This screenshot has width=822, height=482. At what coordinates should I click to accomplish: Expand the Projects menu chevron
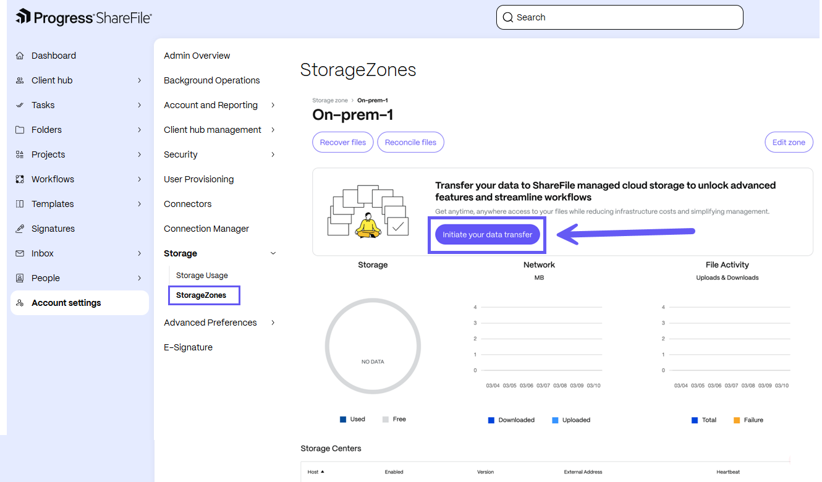140,154
